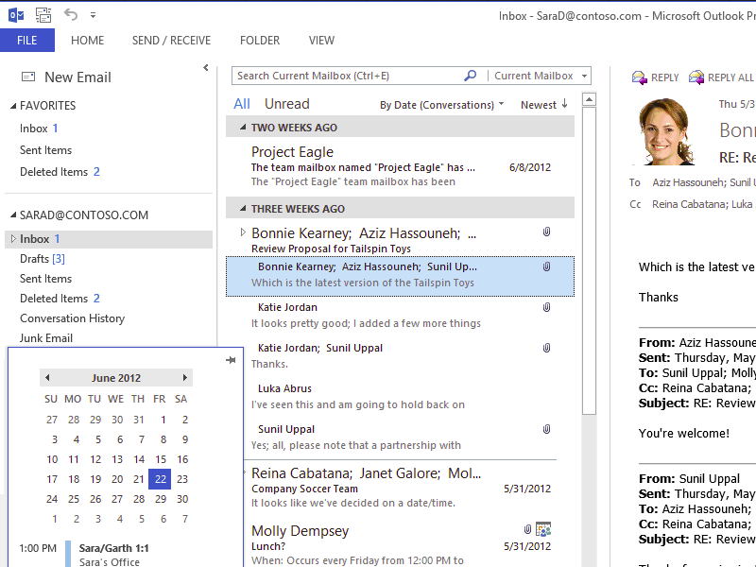Image resolution: width=756 pixels, height=567 pixels.
Task: Collapse the SARAD@CONTOSO.COM account tree
Action: tap(13, 215)
